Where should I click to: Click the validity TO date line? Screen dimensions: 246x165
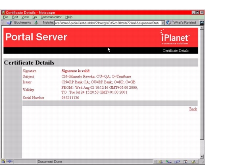94,92
